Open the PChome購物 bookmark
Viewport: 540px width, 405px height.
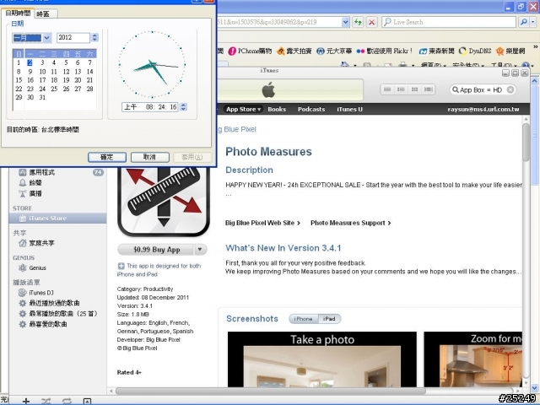[x=250, y=51]
